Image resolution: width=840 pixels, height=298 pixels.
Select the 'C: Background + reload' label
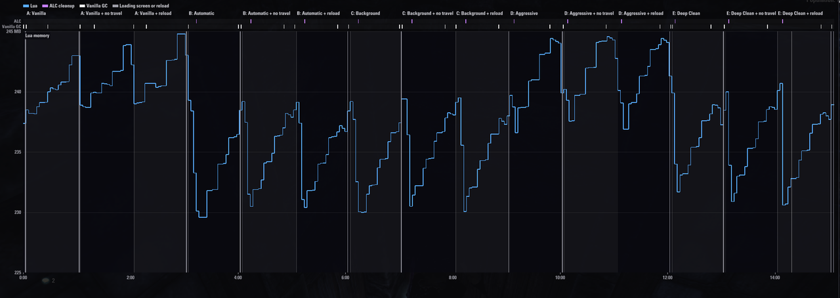coord(480,13)
